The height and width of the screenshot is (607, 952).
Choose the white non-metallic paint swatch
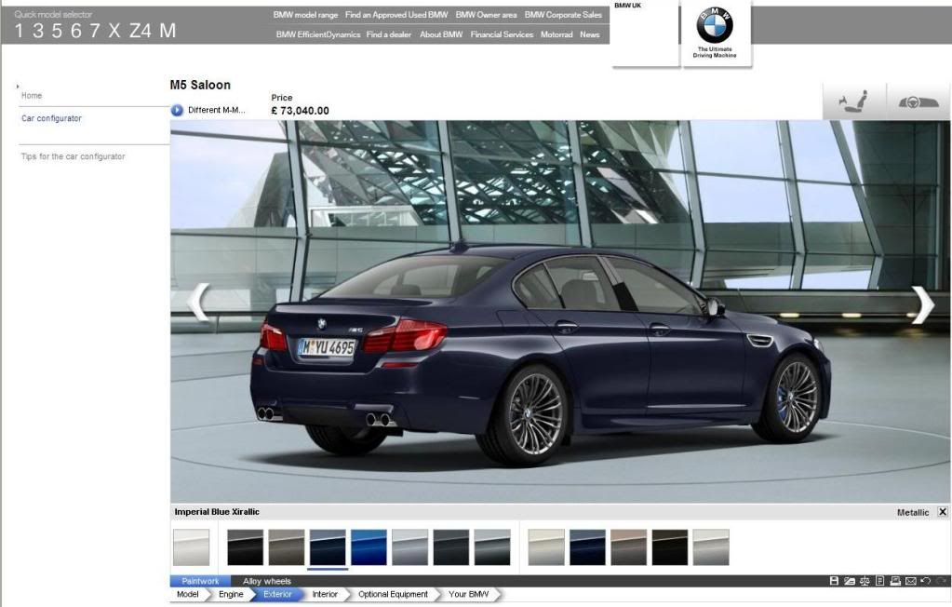pos(192,546)
